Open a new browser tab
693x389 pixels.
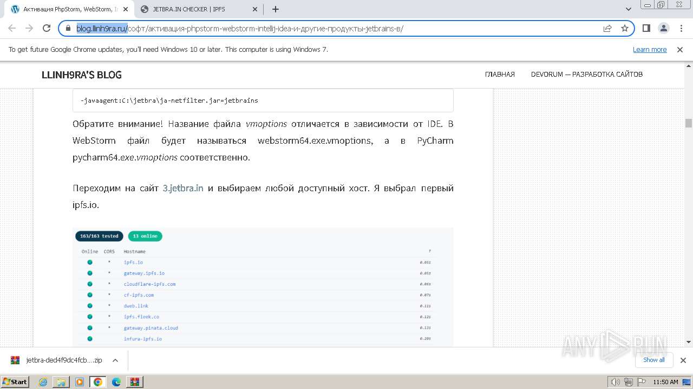276,9
